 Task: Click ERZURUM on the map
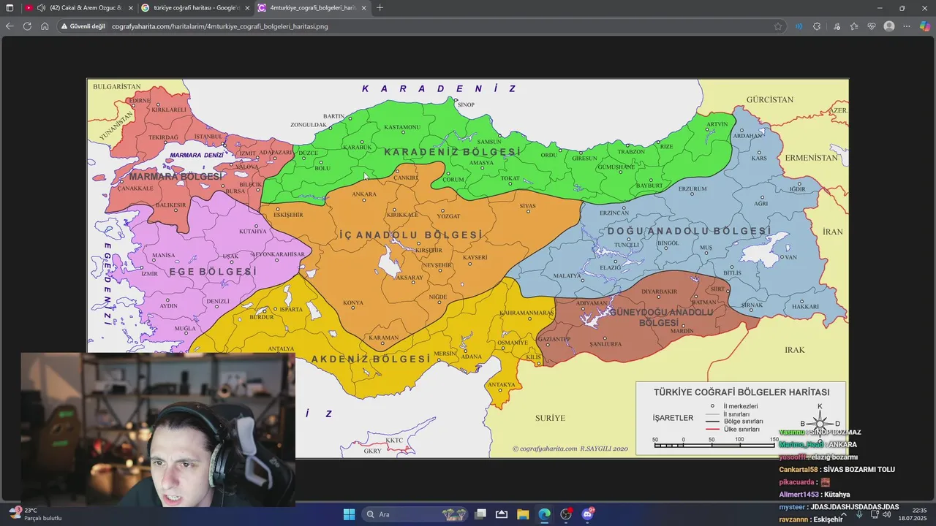point(692,188)
